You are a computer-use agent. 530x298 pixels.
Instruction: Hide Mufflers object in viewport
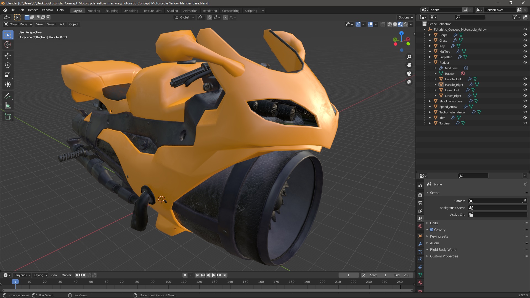[525, 51]
